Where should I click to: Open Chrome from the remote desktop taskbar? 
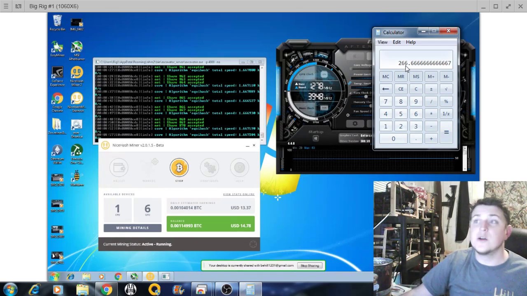pos(118,277)
